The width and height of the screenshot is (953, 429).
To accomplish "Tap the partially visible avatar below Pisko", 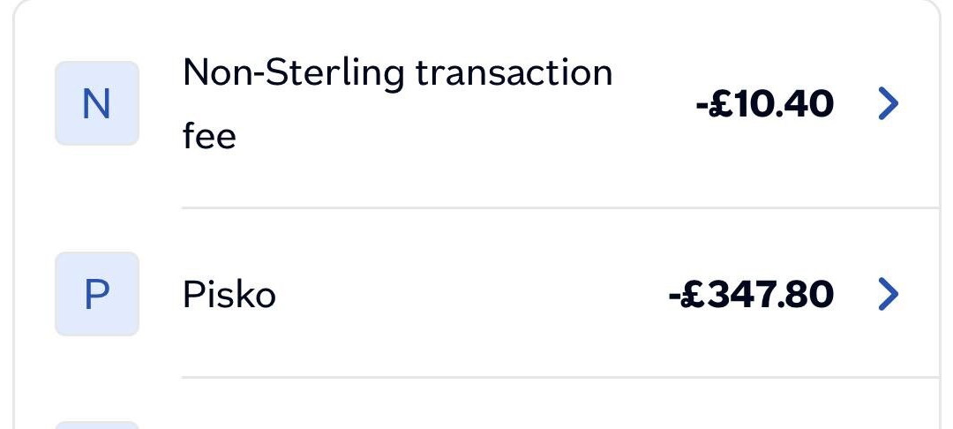I will pos(96,425).
